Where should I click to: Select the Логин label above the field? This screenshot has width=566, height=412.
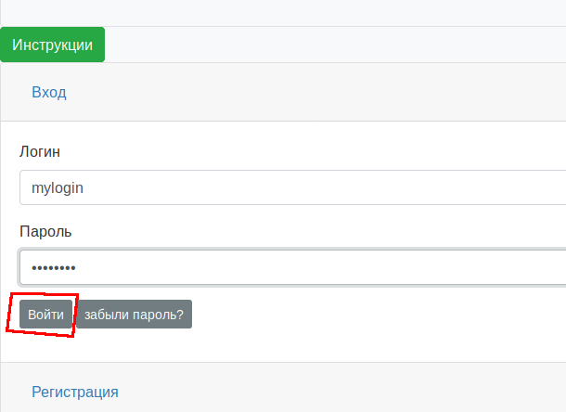point(40,151)
